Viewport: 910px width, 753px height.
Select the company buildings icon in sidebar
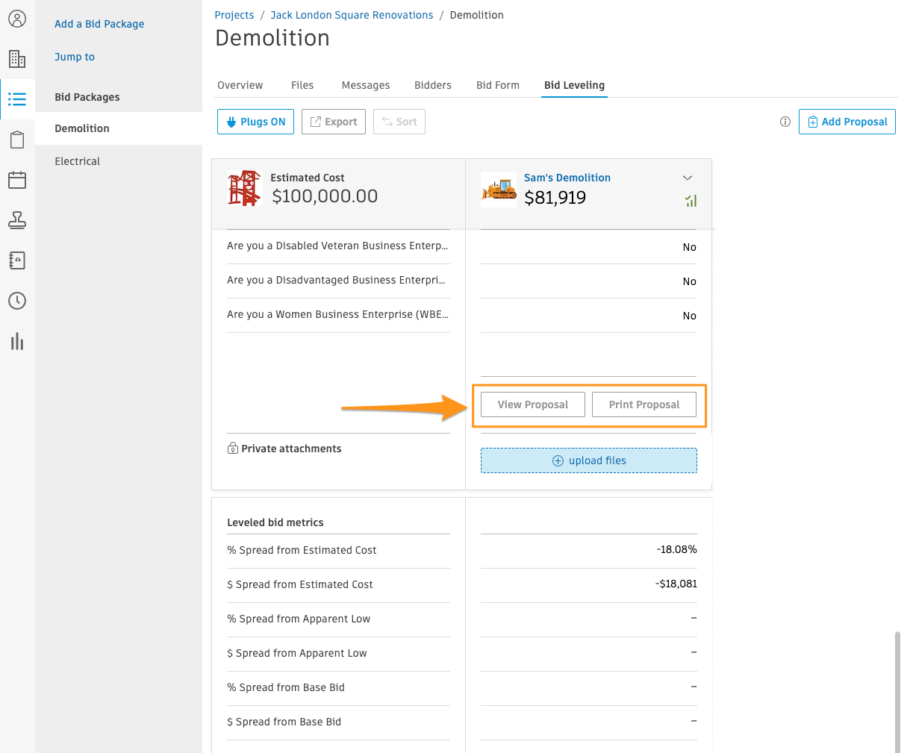(17, 57)
